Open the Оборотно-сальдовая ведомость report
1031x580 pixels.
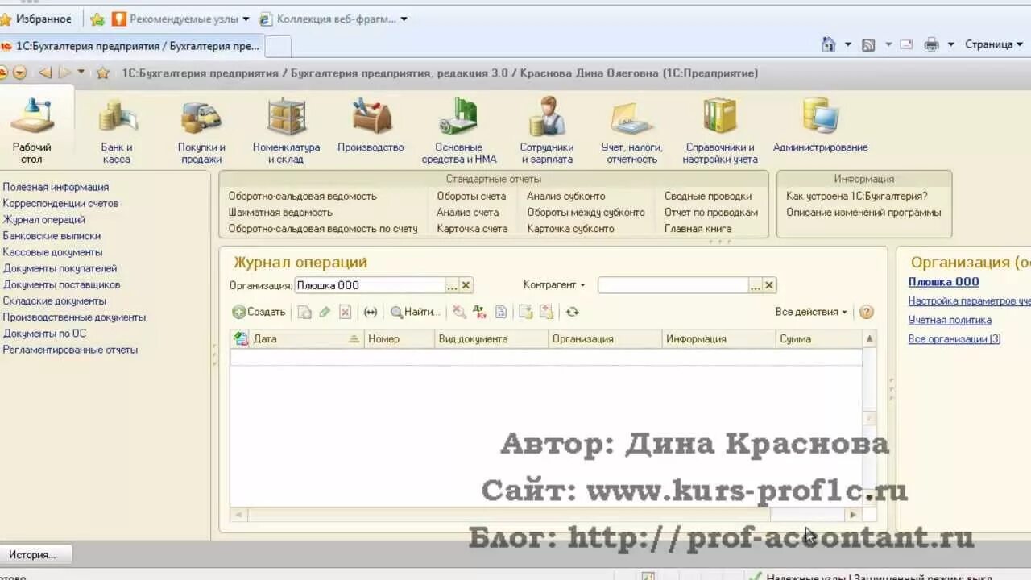[302, 196]
